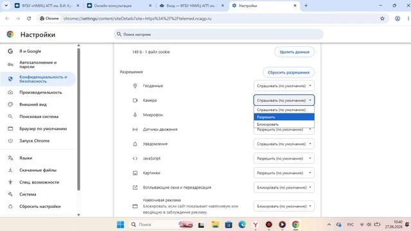The height and width of the screenshot is (231, 411).
Task: Open a new tab with the plus button
Action: [306, 6]
